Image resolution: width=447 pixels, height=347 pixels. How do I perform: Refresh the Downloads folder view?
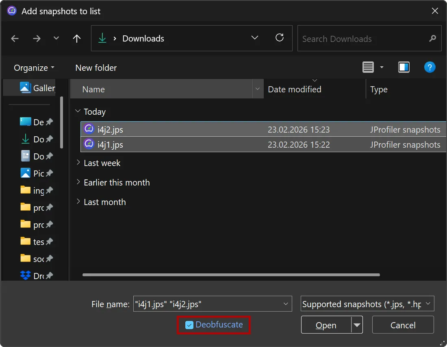pos(280,38)
